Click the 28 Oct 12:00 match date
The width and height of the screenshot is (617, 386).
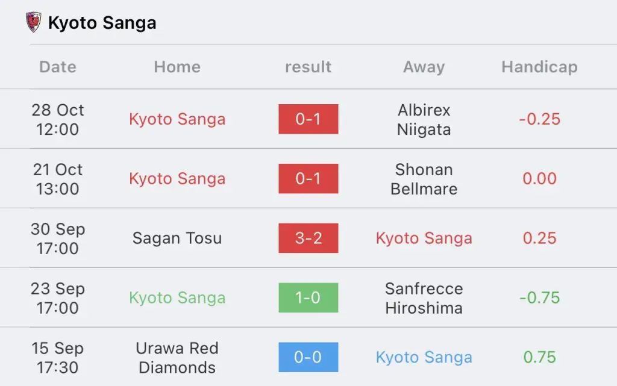coord(58,119)
